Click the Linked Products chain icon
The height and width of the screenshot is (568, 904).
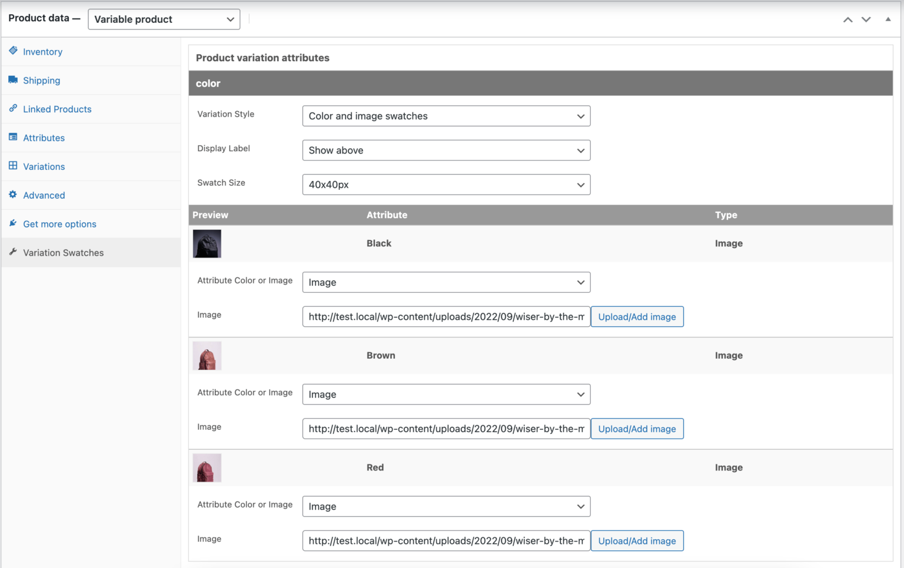(x=13, y=109)
